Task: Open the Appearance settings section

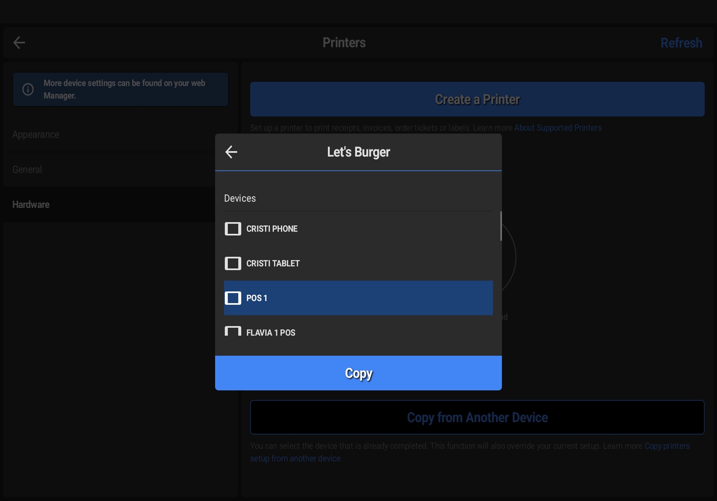Action: pos(36,135)
